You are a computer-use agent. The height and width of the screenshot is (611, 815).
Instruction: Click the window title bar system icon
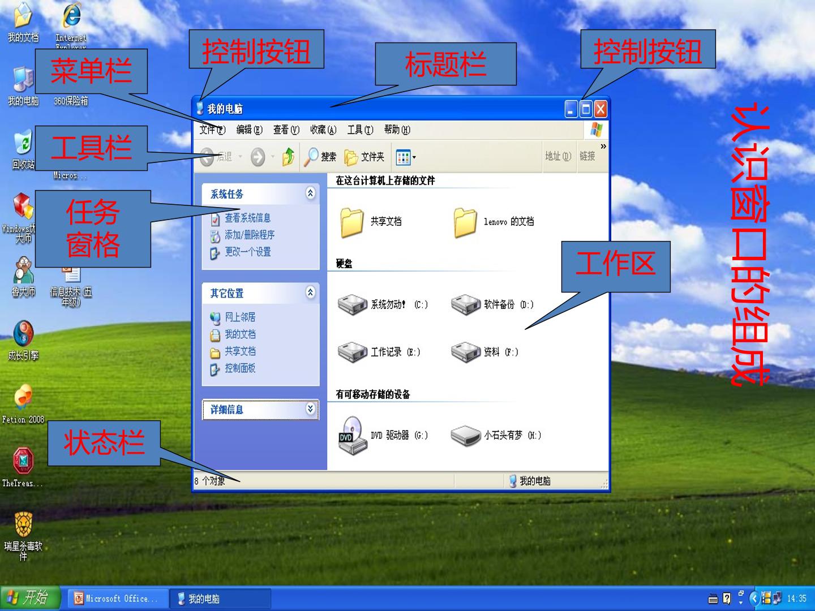coord(200,108)
